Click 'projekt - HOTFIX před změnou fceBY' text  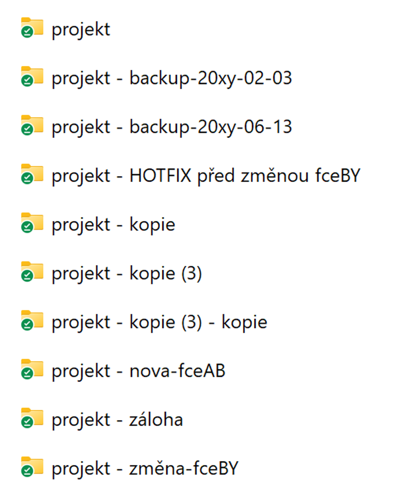(x=206, y=176)
